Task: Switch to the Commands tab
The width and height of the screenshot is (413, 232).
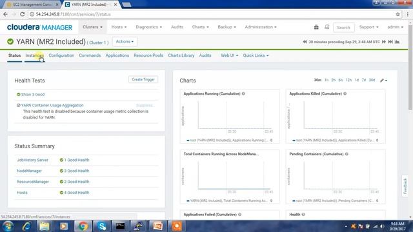Action: pyautogui.click(x=90, y=55)
